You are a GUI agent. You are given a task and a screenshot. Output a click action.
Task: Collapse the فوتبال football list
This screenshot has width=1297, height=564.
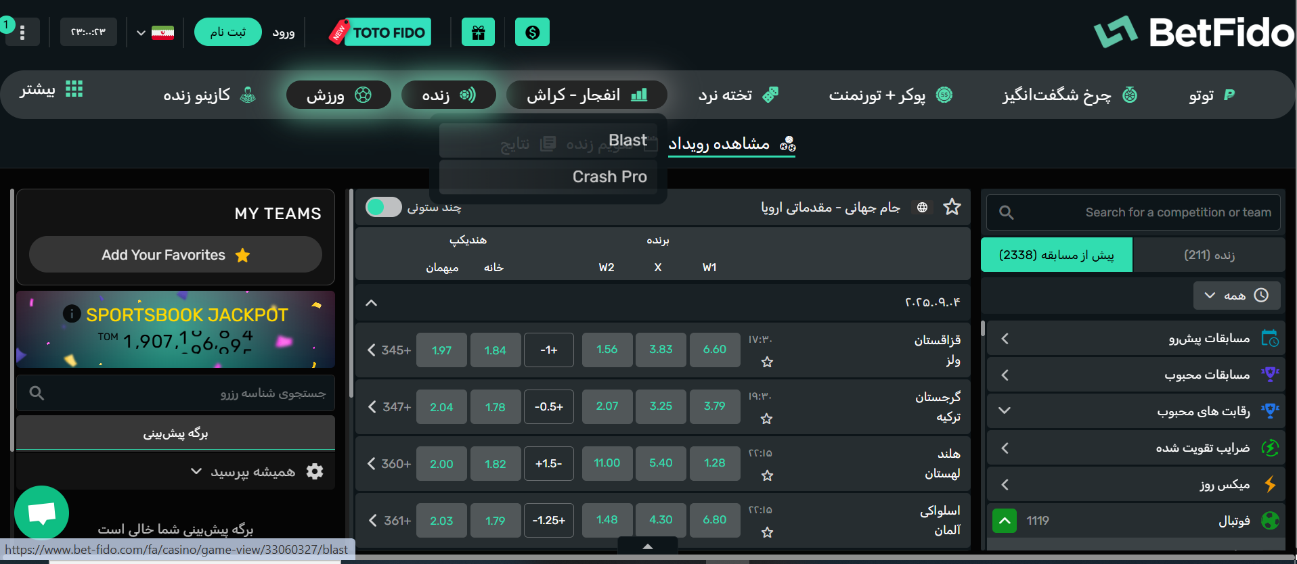coord(1005,521)
